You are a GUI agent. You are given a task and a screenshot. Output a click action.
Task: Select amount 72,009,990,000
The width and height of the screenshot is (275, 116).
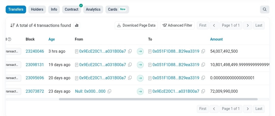pos(224,91)
